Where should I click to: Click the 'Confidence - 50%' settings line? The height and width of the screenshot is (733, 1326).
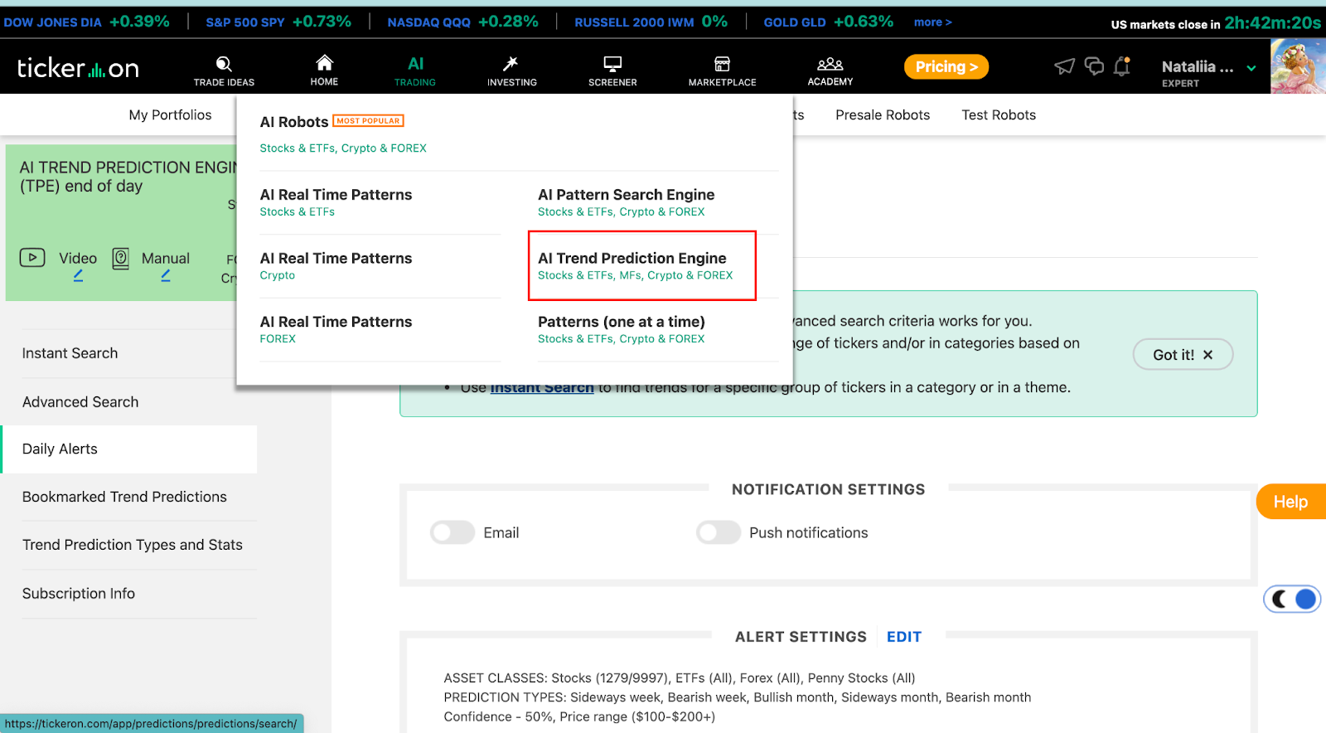point(579,717)
